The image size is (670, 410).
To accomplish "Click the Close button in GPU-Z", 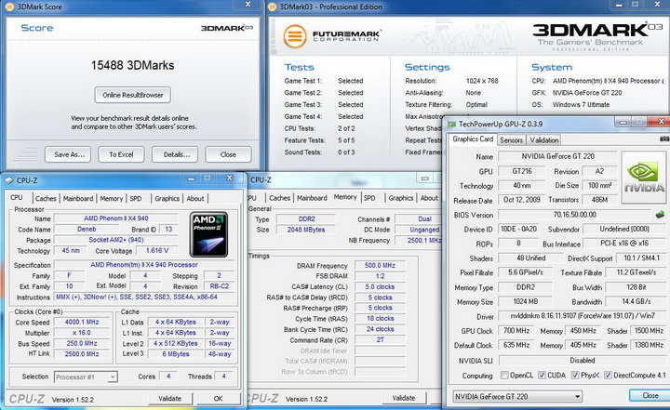I will click(x=650, y=395).
